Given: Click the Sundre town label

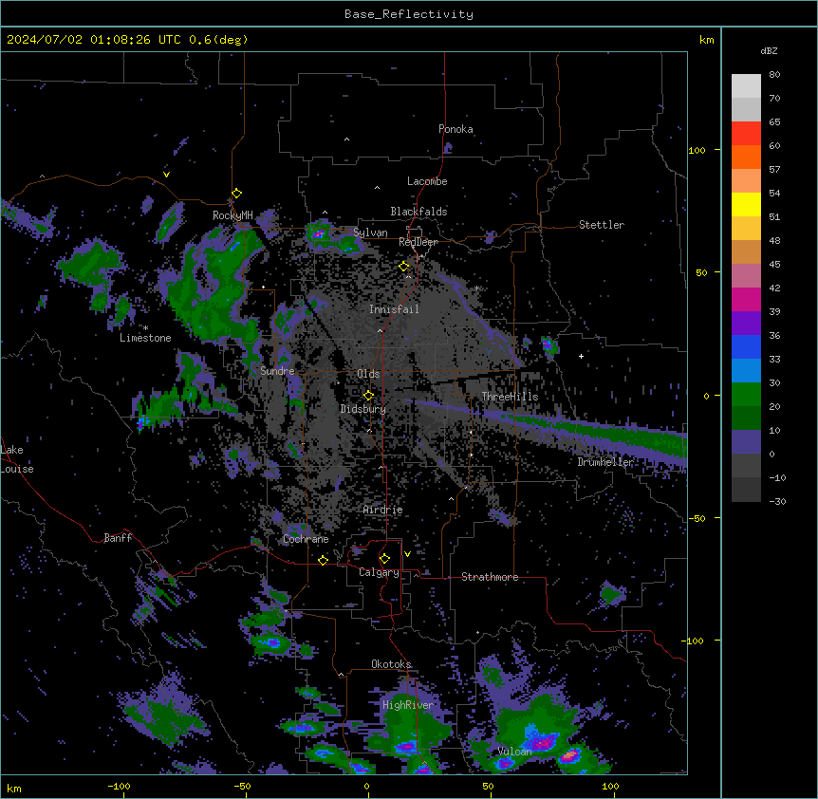Looking at the screenshot, I should point(277,371).
